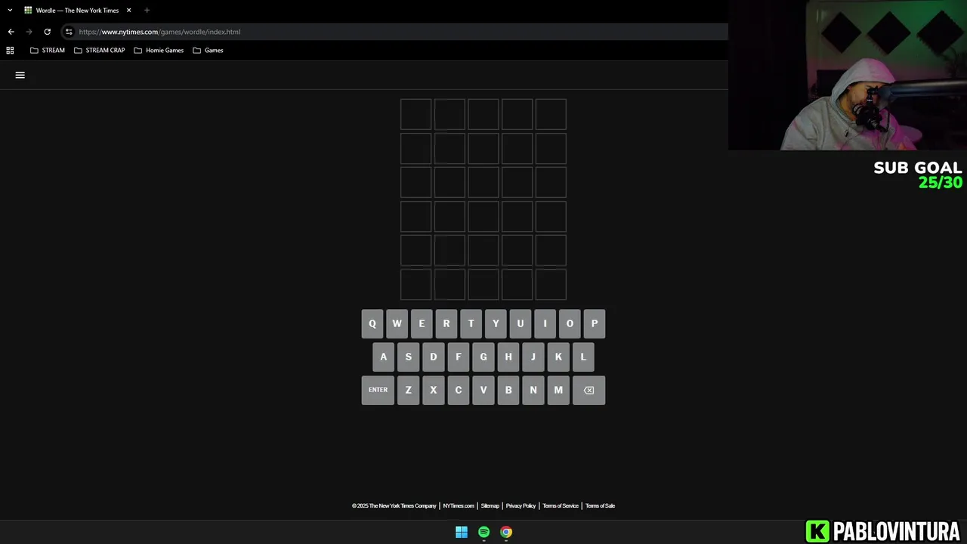Tap the J key on Wordle keyboard
This screenshot has width=967, height=544.
(533, 357)
